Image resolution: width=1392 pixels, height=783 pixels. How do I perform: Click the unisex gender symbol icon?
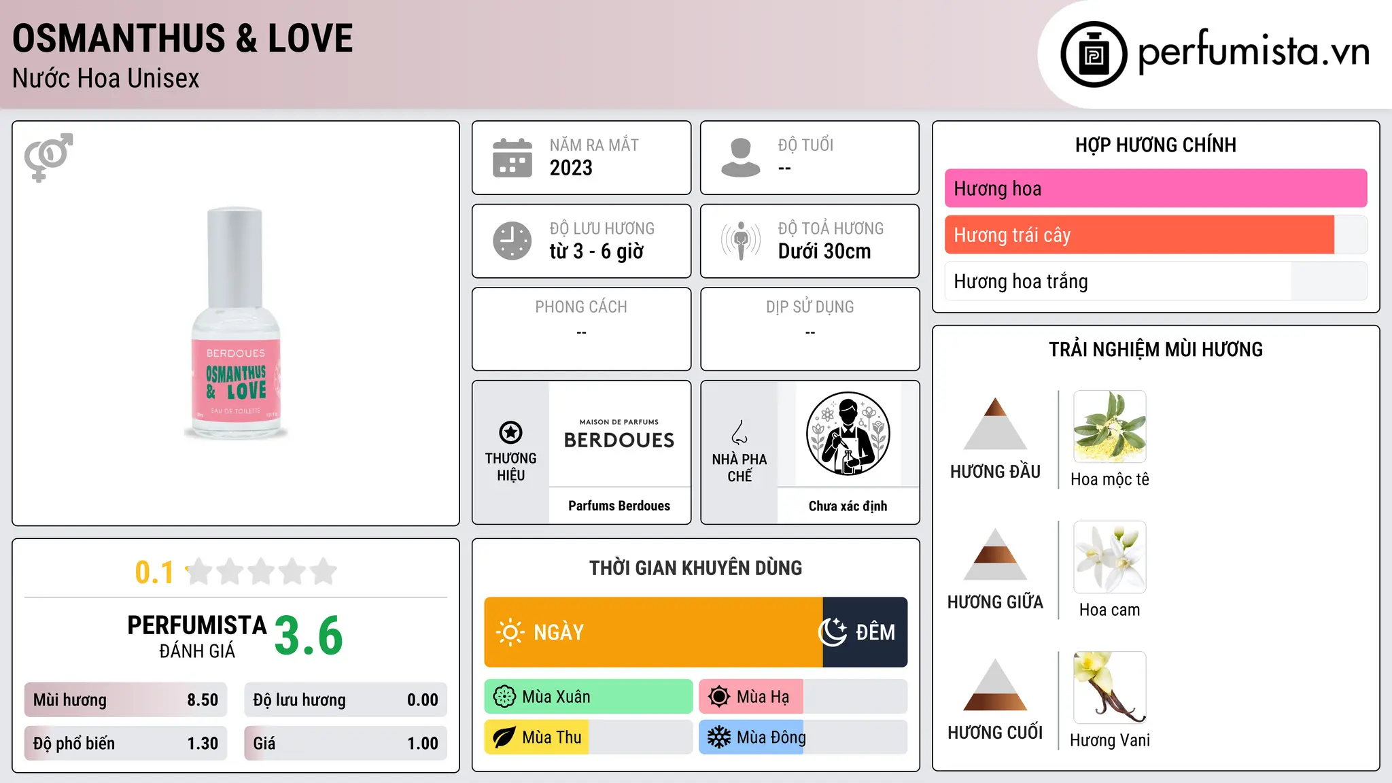tap(48, 158)
